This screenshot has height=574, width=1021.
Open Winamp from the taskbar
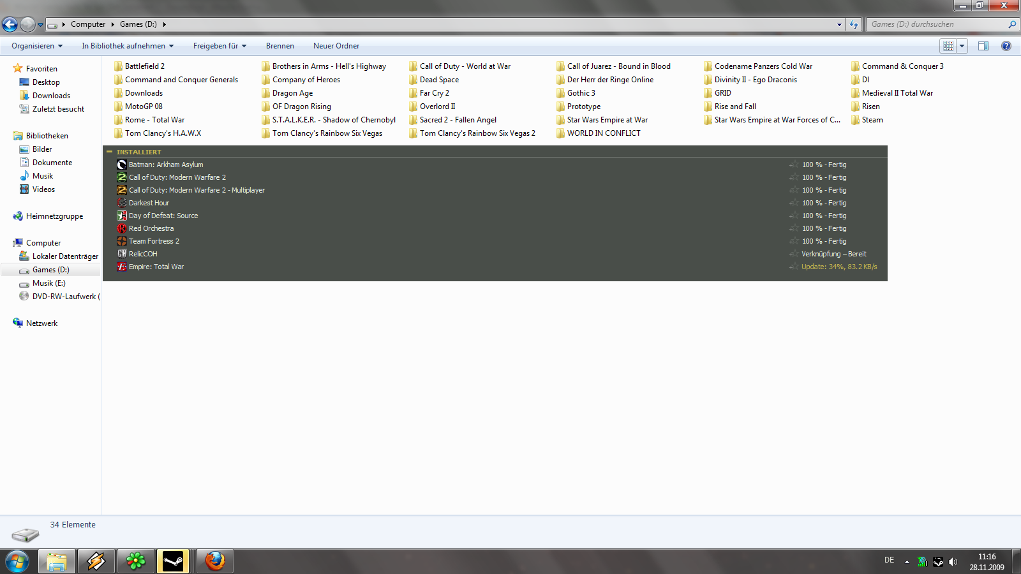96,561
